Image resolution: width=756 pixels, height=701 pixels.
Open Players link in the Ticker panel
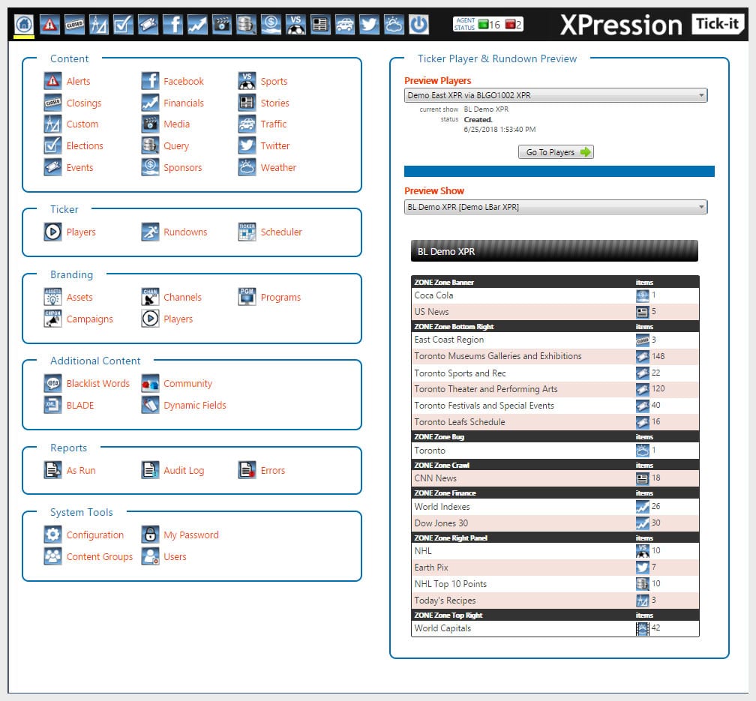coord(81,232)
